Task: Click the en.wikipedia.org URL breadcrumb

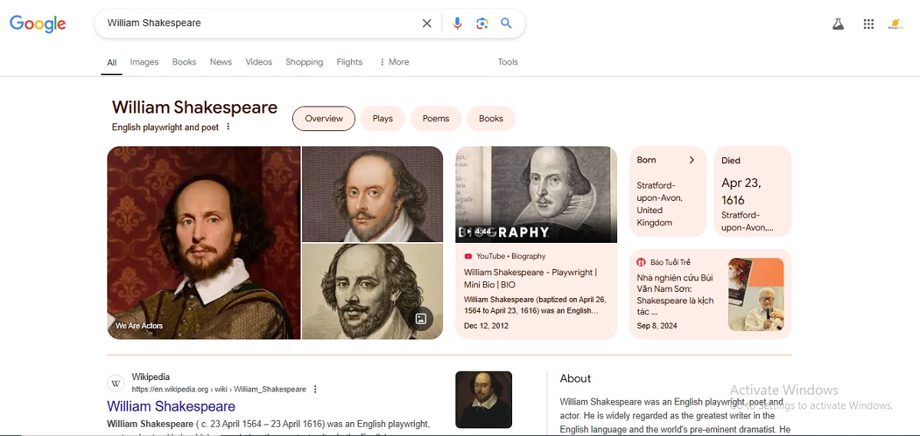Action: click(x=219, y=389)
